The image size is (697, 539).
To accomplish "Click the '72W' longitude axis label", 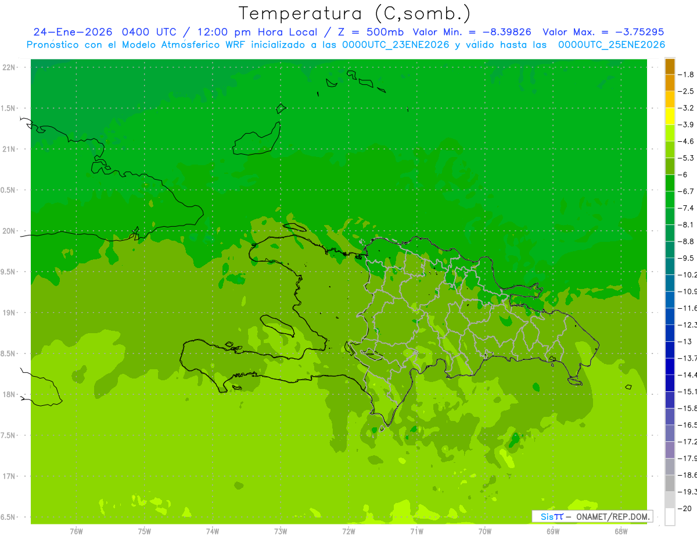I will (x=348, y=531).
